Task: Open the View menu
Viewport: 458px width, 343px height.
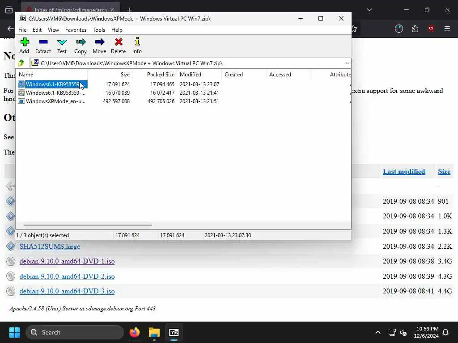Action: [x=54, y=30]
